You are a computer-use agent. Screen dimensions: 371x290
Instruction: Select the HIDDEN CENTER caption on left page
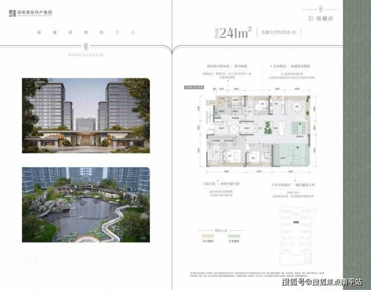86,55
